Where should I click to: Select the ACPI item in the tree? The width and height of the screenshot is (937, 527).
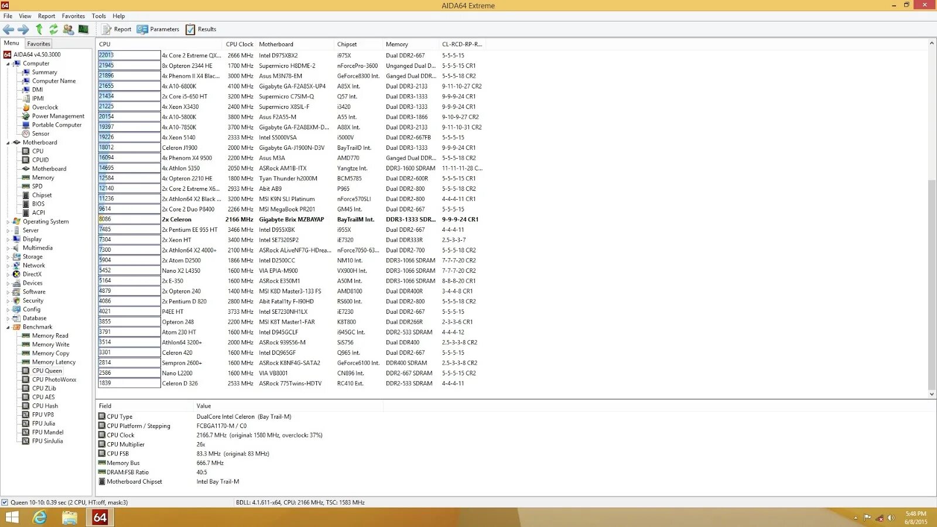[38, 213]
